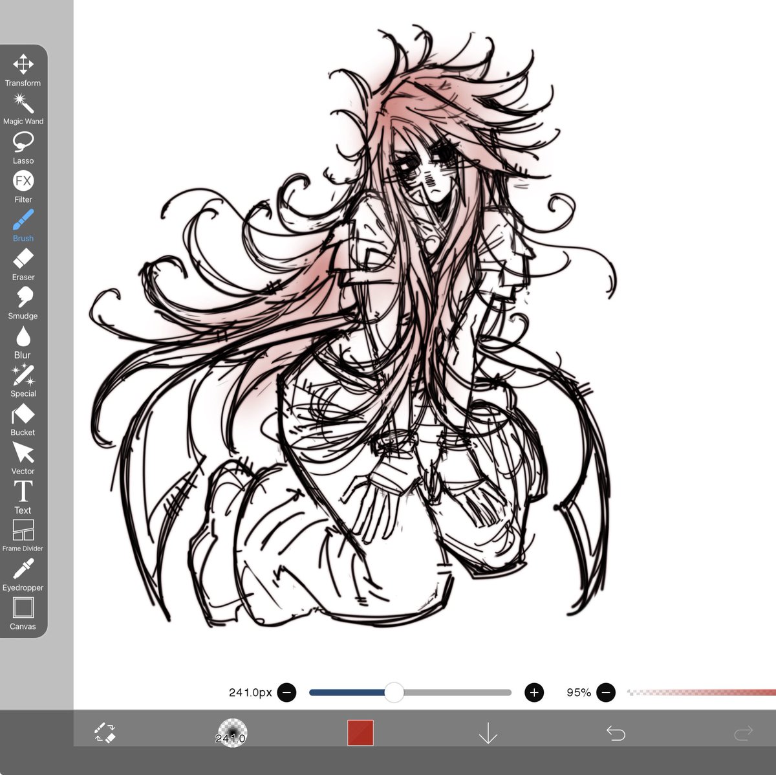The height and width of the screenshot is (775, 776).
Task: Select the Brush tool
Action: click(x=23, y=225)
